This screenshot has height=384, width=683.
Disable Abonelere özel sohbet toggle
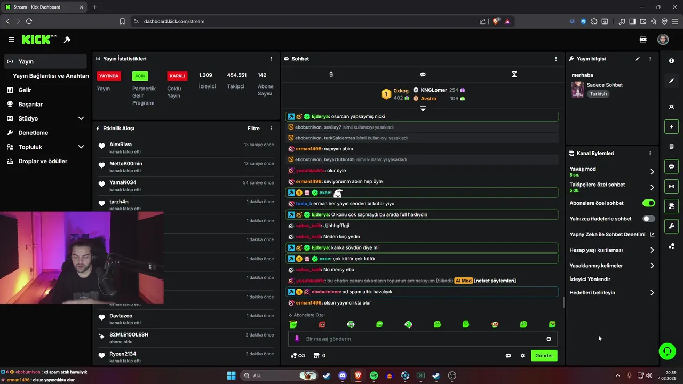[648, 203]
